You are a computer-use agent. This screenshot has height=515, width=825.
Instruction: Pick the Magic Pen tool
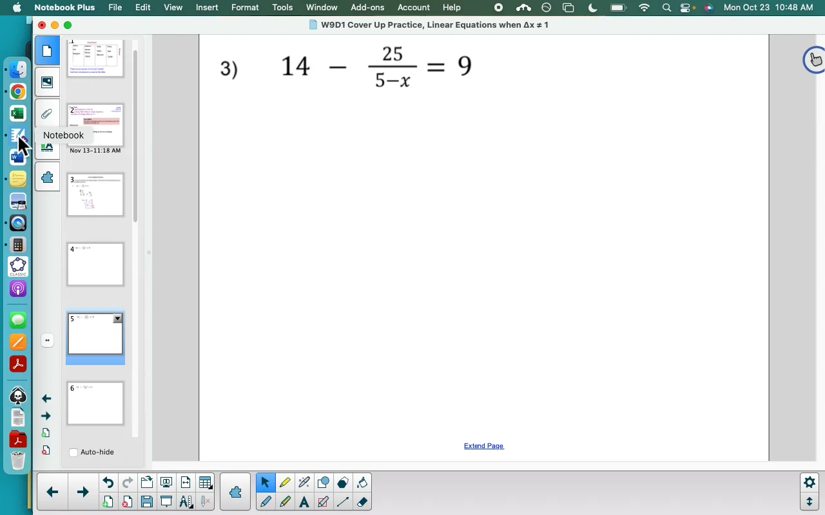tap(304, 483)
